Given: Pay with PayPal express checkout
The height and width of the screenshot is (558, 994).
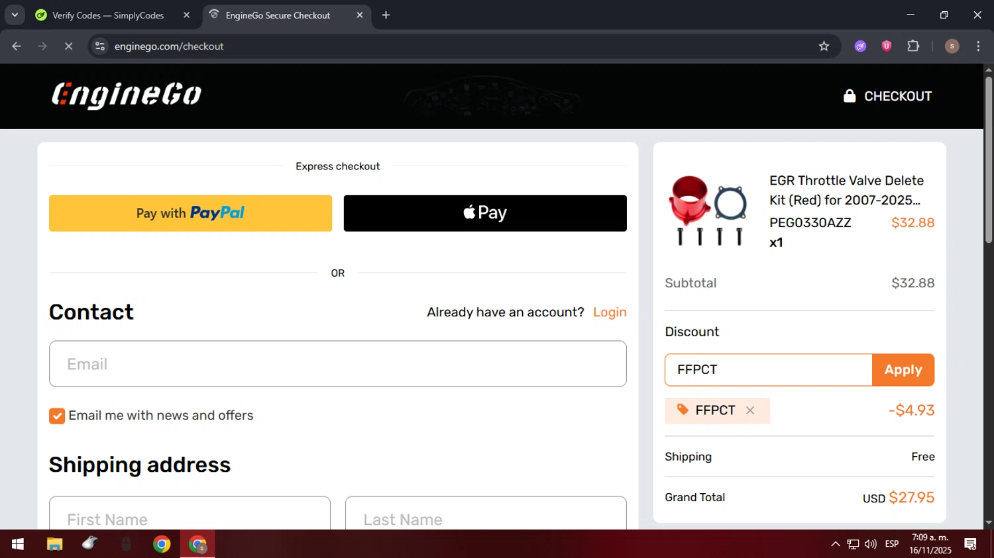Looking at the screenshot, I should point(190,213).
